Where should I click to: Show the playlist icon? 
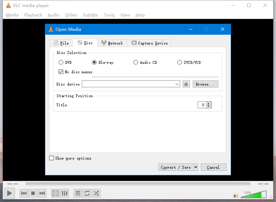click(x=78, y=193)
